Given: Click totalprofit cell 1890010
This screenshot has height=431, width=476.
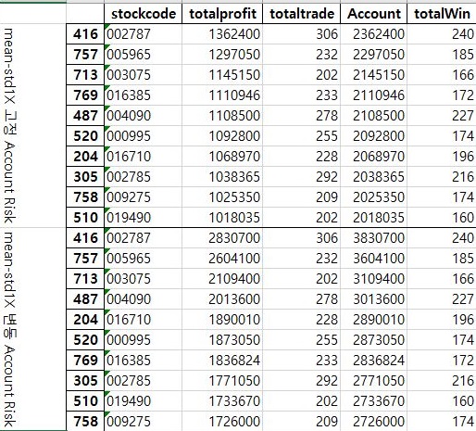Looking at the screenshot, I should point(222,320).
